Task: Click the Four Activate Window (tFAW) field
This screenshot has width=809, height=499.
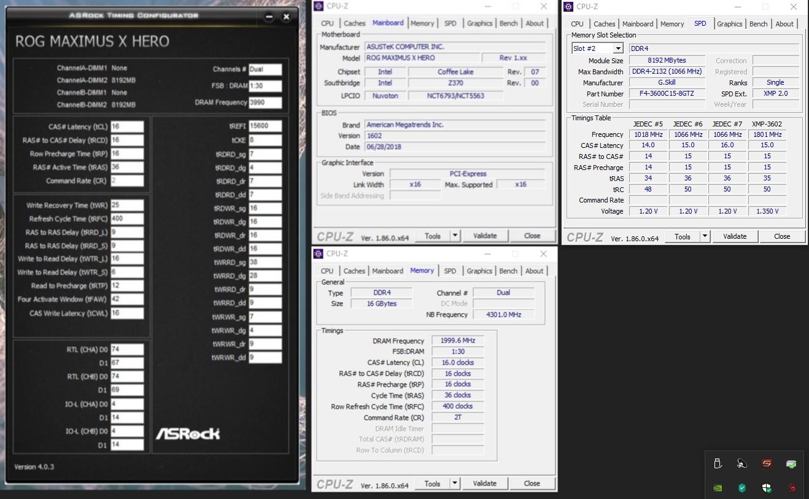Action: (x=127, y=300)
